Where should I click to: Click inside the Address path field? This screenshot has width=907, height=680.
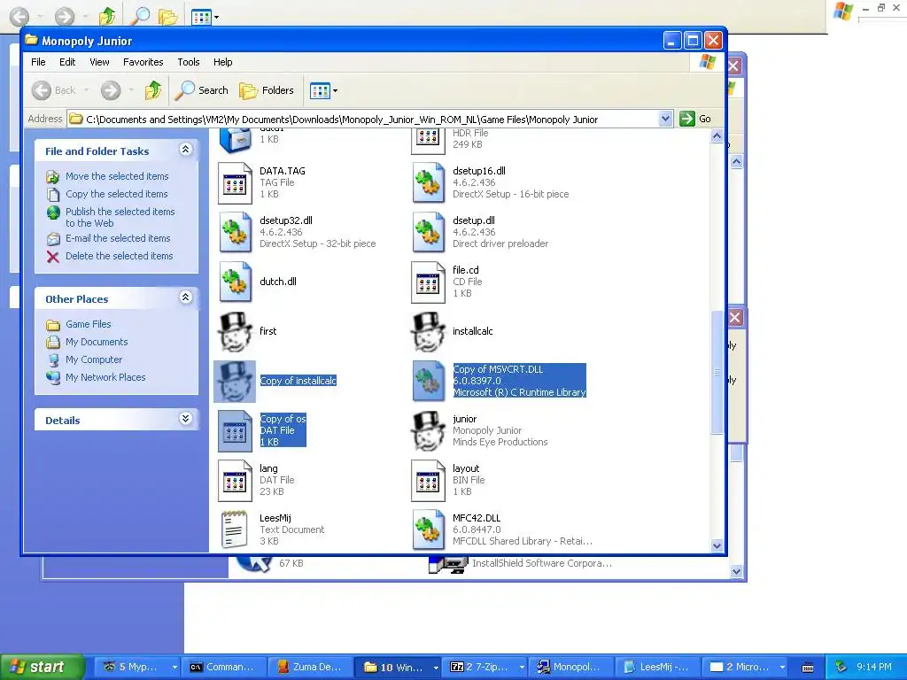tap(370, 120)
